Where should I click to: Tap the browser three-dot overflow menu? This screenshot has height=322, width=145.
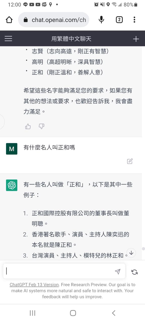tap(135, 20)
